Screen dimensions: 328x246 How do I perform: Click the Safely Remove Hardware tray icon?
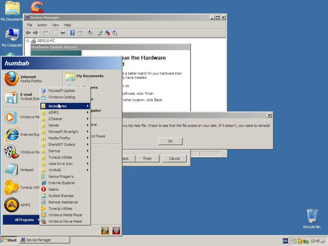306,241
